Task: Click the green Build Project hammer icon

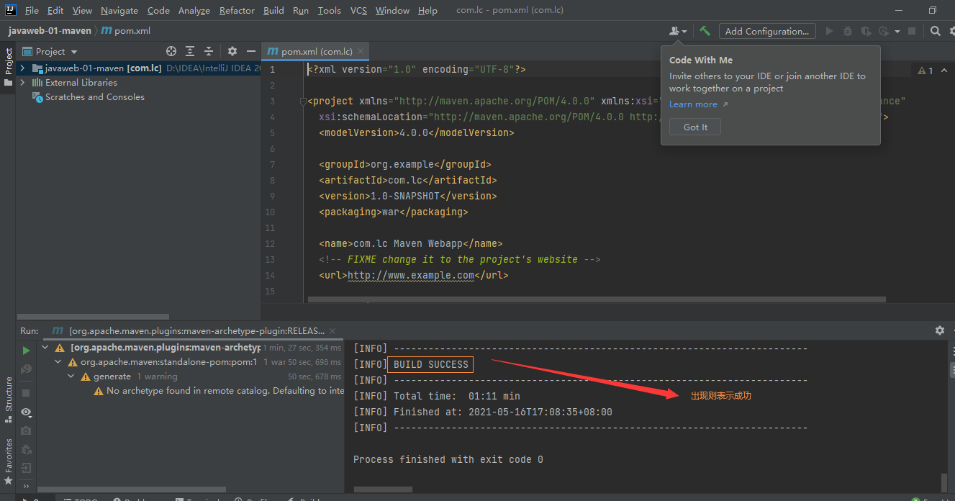Action: 705,31
